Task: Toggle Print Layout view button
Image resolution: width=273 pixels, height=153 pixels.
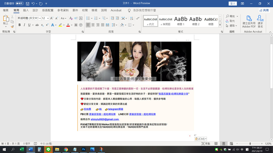Action: pyautogui.click(x=224, y=144)
